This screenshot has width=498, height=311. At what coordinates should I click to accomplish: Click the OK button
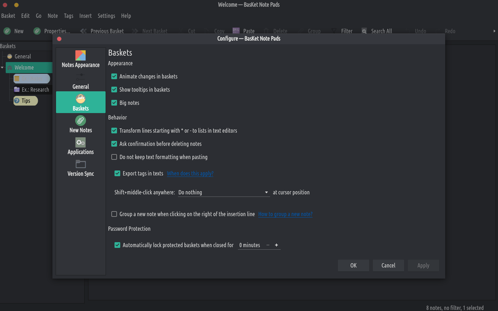(353, 265)
